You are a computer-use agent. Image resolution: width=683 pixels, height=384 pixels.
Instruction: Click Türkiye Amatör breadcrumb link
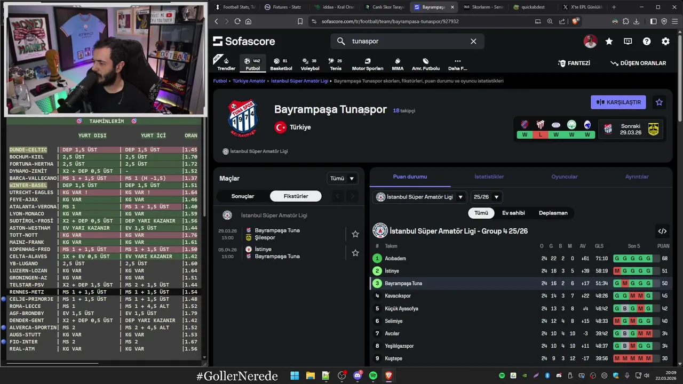click(x=249, y=81)
